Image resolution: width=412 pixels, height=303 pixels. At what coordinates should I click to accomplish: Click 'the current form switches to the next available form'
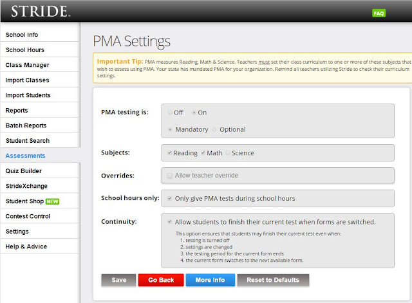point(245,261)
